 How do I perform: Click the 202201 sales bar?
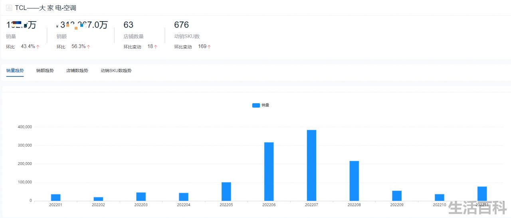[56, 197]
